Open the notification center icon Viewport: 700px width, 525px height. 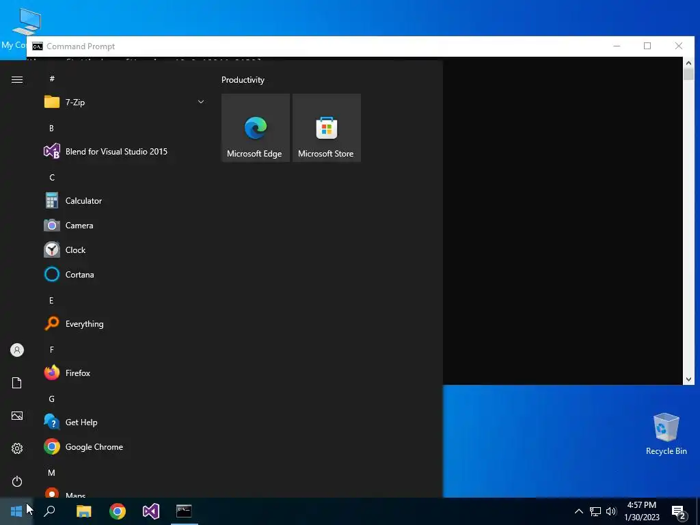(679, 512)
